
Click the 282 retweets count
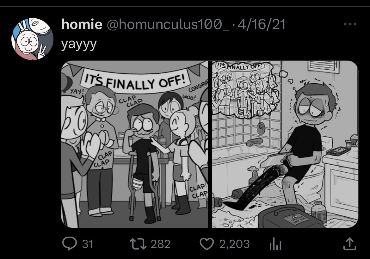pyautogui.click(x=160, y=244)
